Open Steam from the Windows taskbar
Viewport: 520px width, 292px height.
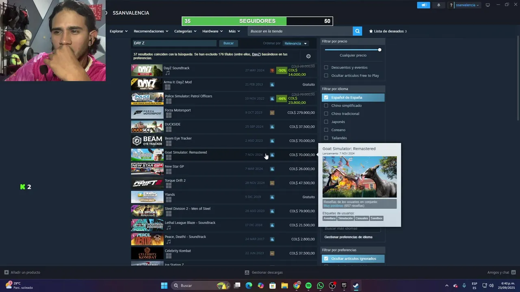355,286
